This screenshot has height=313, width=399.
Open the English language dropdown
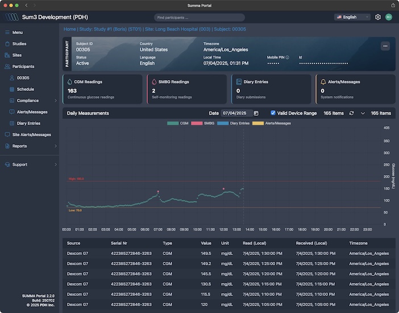pyautogui.click(x=352, y=17)
